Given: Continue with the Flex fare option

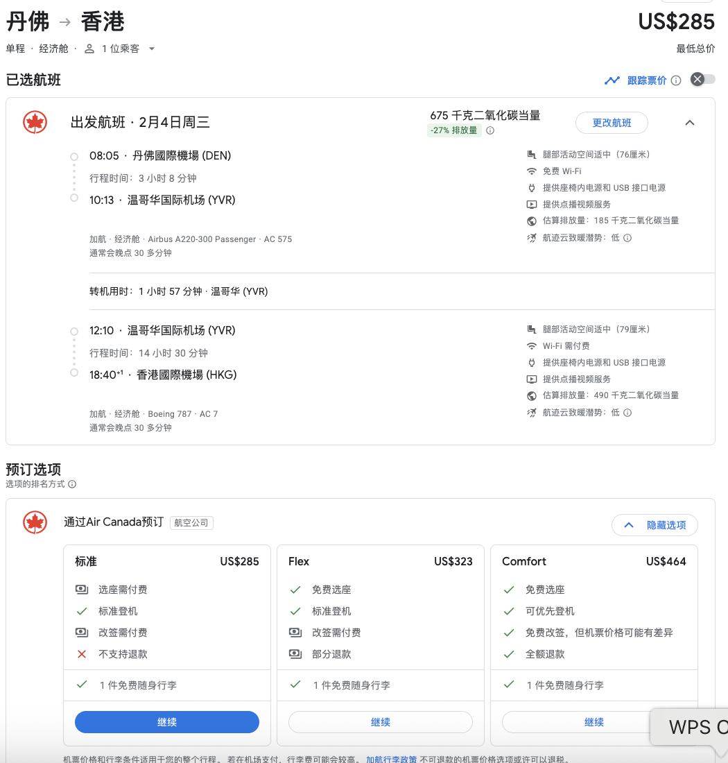Looking at the screenshot, I should click(x=381, y=722).
